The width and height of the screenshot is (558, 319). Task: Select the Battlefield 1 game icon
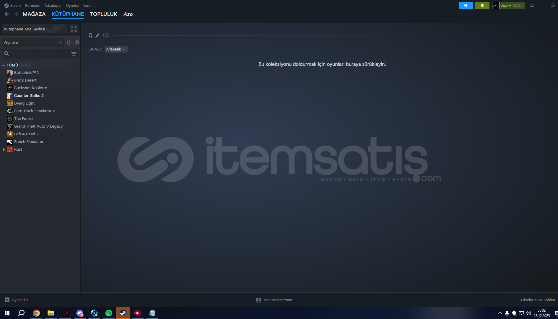[10, 73]
